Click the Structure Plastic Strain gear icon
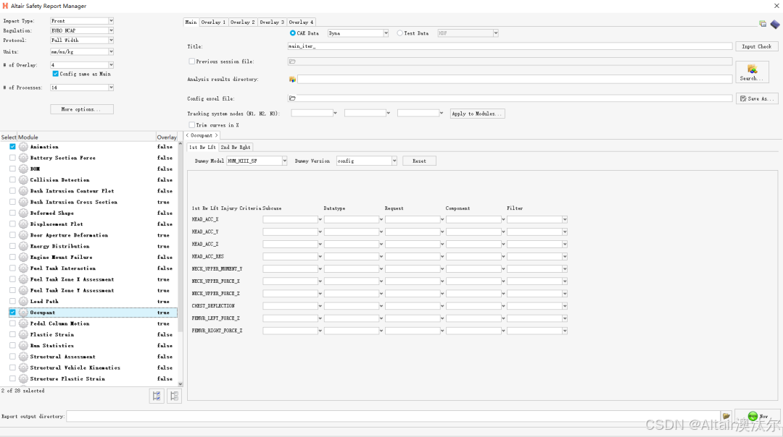The width and height of the screenshot is (783, 437). [x=23, y=378]
